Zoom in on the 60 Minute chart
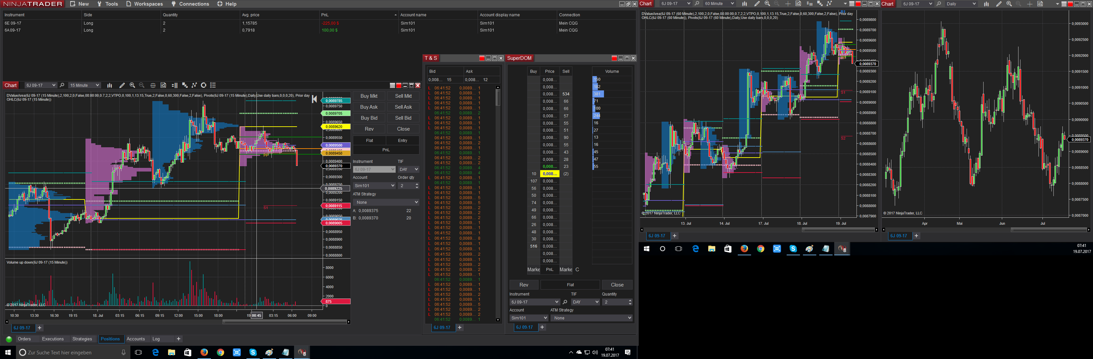This screenshot has width=1093, height=359. 767,4
